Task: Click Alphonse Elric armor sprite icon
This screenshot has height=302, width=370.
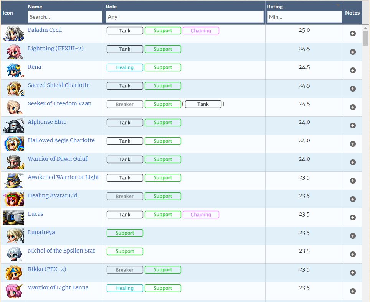Action: 13,125
